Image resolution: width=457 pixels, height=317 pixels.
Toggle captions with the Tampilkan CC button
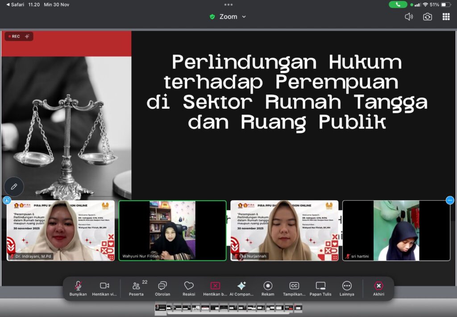pyautogui.click(x=294, y=288)
